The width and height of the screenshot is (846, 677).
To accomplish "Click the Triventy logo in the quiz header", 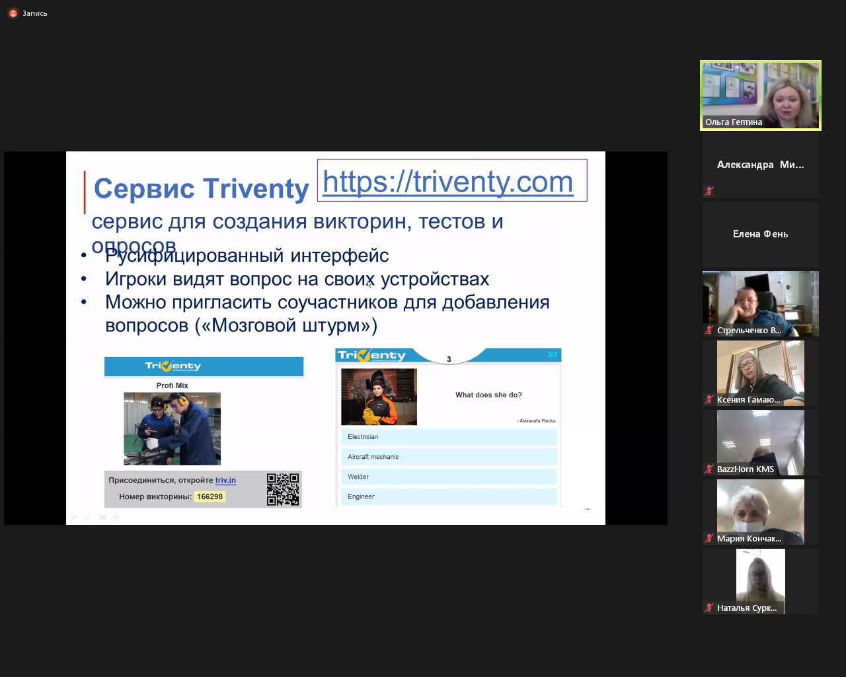I will [371, 355].
